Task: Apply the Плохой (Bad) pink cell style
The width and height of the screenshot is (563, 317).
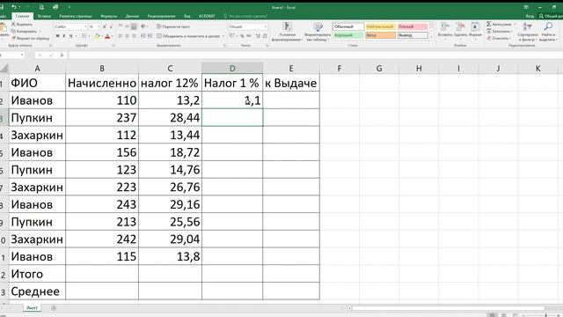Action: pyautogui.click(x=413, y=26)
